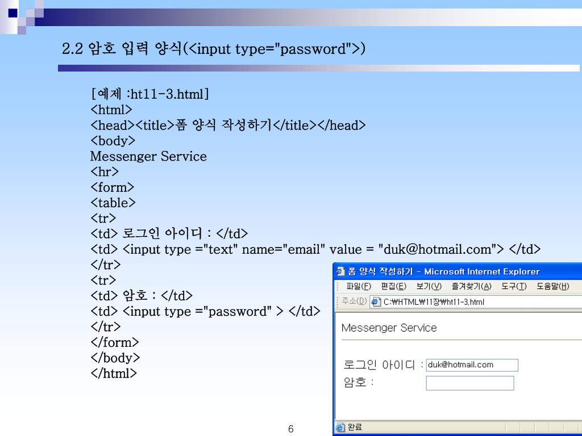Open the 도구(T) menu

coord(514,286)
